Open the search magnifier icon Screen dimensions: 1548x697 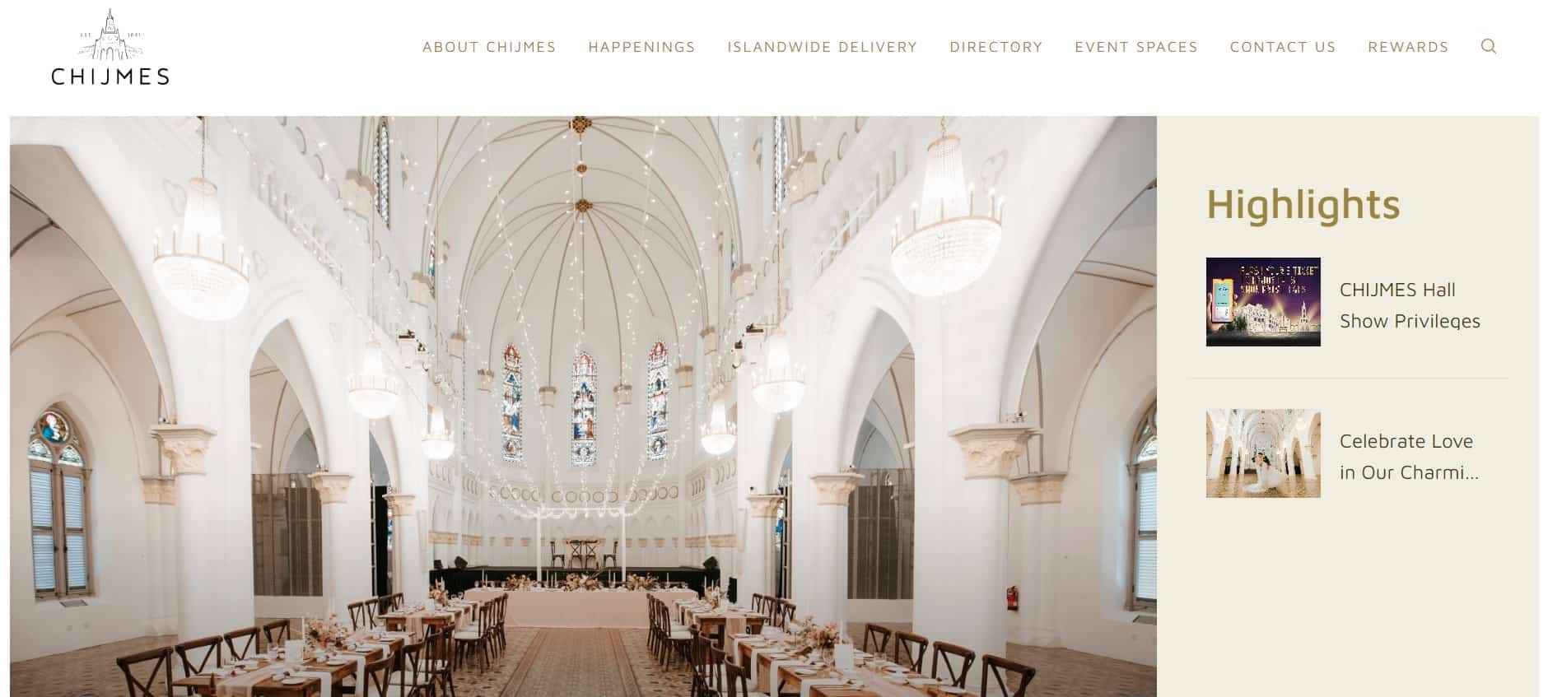point(1488,46)
